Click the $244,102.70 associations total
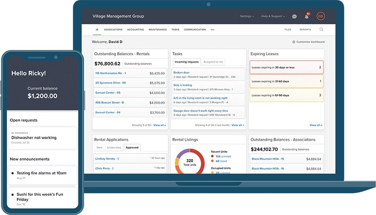The image size is (376, 215). (x=264, y=149)
